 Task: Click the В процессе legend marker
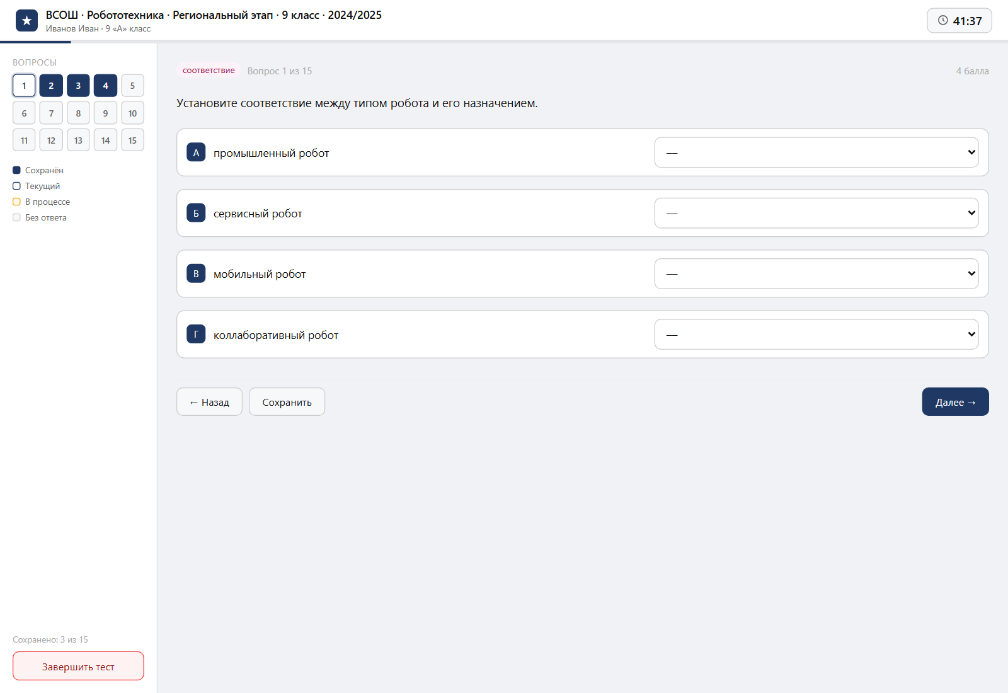16,202
